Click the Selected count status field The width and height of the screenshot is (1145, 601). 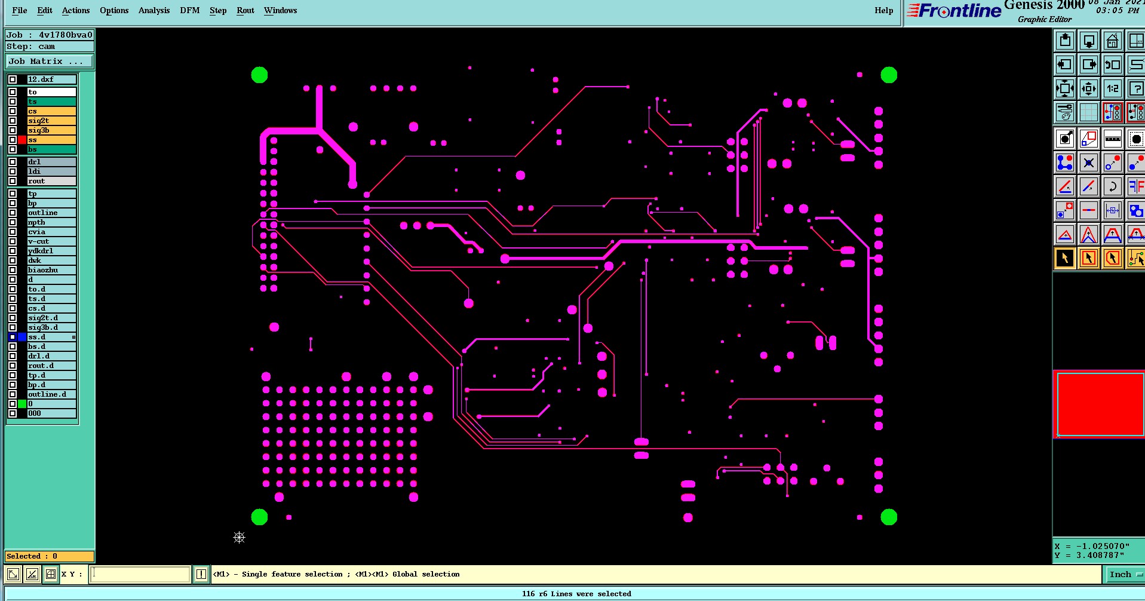(50, 556)
